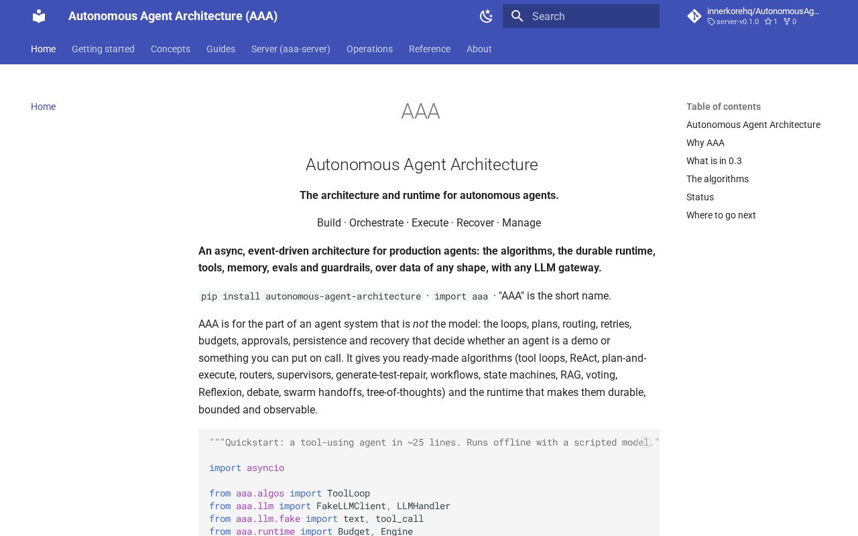Click the import asyncio code line
Image resolution: width=858 pixels, height=536 pixels.
(x=247, y=468)
